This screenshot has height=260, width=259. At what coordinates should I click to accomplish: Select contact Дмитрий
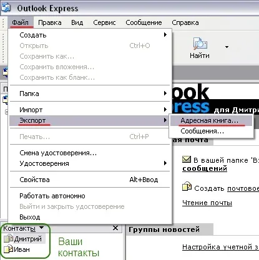pos(28,239)
